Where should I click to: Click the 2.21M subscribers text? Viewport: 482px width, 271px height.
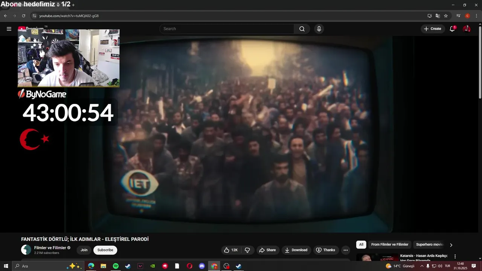point(47,253)
